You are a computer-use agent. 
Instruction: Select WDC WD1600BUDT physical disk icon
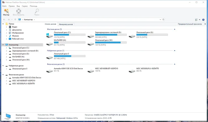[91, 71]
